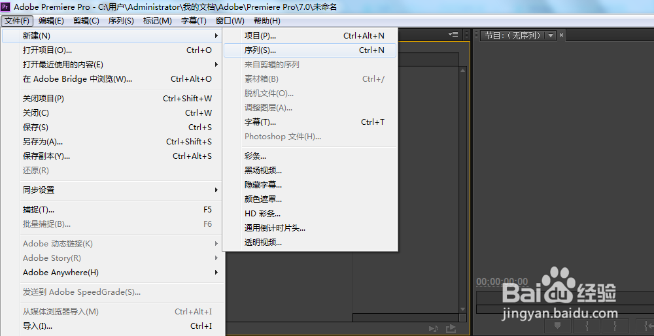Choose 打开项目(O)... from File menu

click(x=112, y=50)
